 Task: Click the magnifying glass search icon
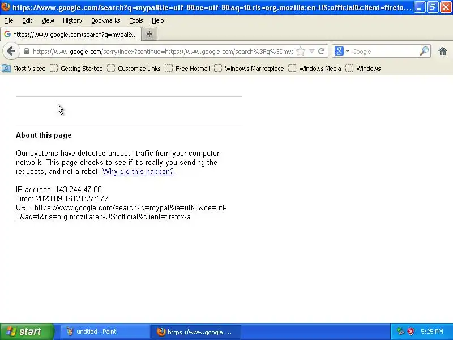tap(424, 52)
